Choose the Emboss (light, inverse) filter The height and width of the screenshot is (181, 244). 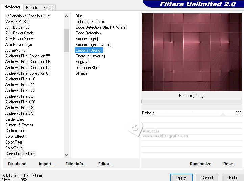94,45
